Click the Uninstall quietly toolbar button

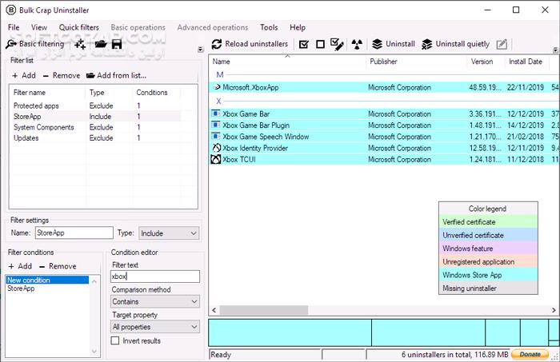tap(456, 44)
